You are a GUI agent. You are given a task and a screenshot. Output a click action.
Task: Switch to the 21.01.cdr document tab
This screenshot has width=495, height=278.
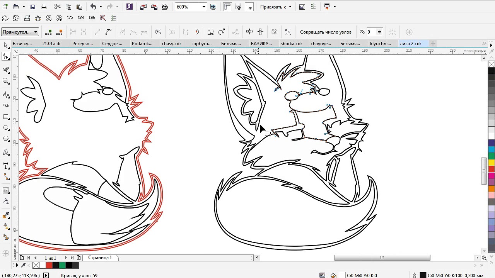click(x=51, y=44)
